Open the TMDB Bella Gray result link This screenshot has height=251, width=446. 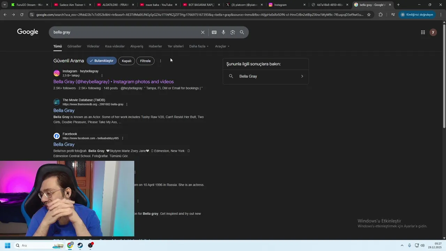coord(64,111)
